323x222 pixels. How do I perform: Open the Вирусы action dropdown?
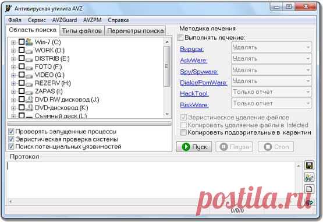[271, 47]
